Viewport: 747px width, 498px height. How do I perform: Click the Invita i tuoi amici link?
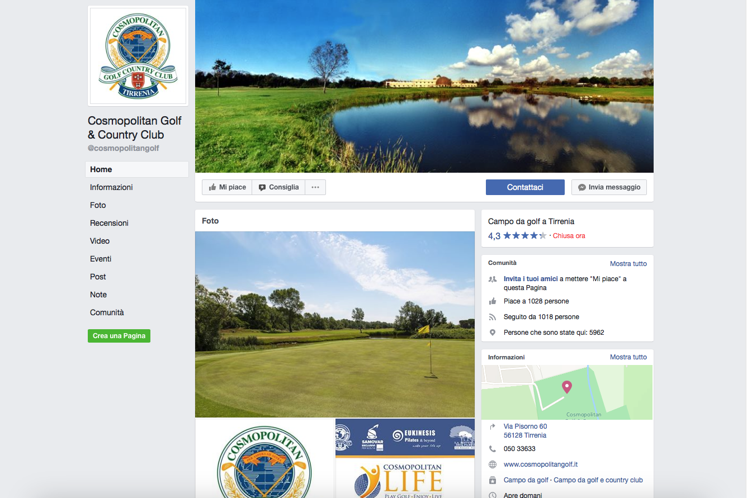pos(531,279)
